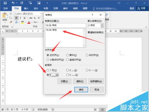Confirm dialog with 确定 button
Screen dimensions: 149x112
click(x=81, y=90)
